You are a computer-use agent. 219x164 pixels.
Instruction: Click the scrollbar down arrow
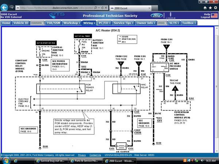(x=217, y=151)
